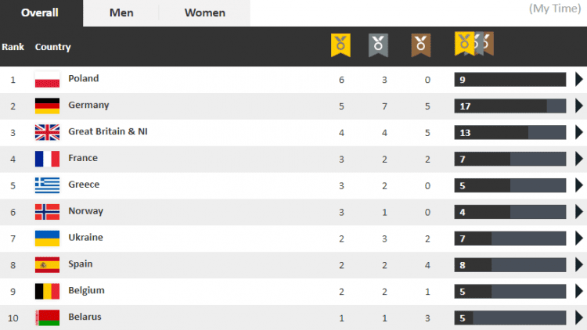Select the Overall tab
Image resolution: width=587 pixels, height=330 pixels.
point(40,13)
